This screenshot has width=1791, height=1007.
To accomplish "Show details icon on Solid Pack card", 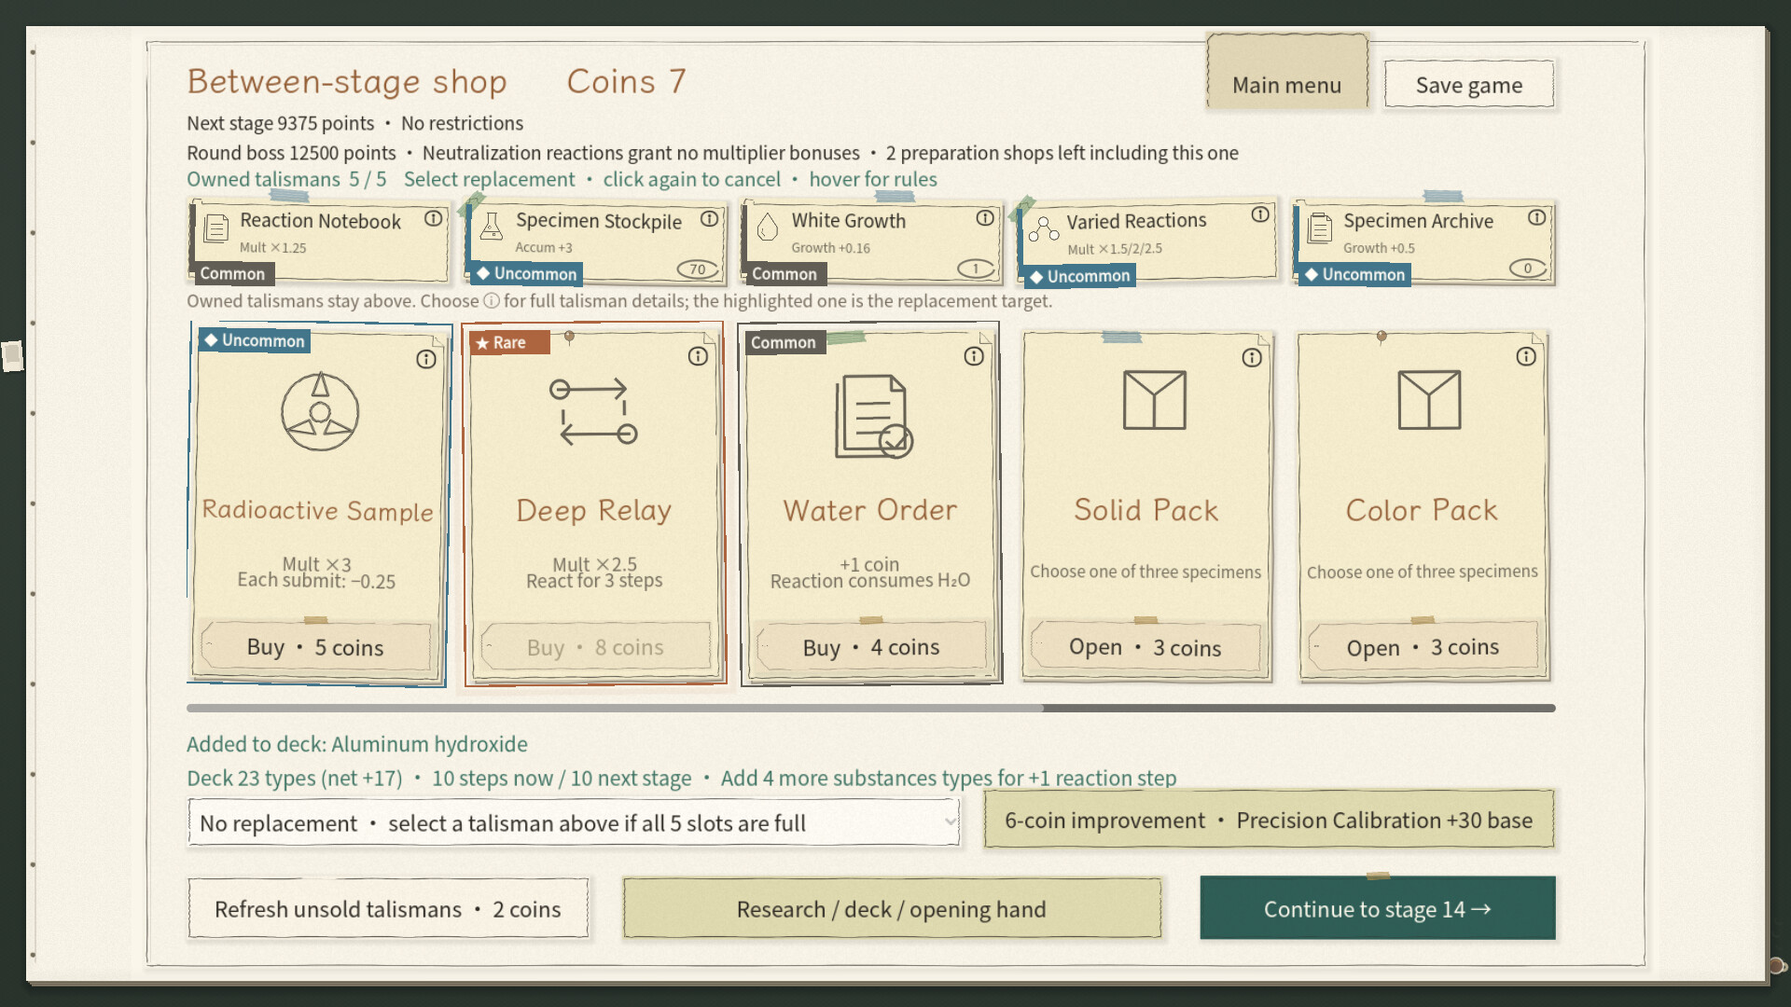I will [x=1252, y=358].
